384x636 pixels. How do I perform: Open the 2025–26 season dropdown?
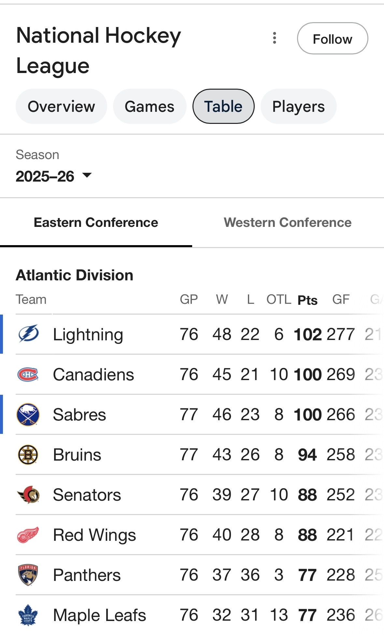(54, 176)
